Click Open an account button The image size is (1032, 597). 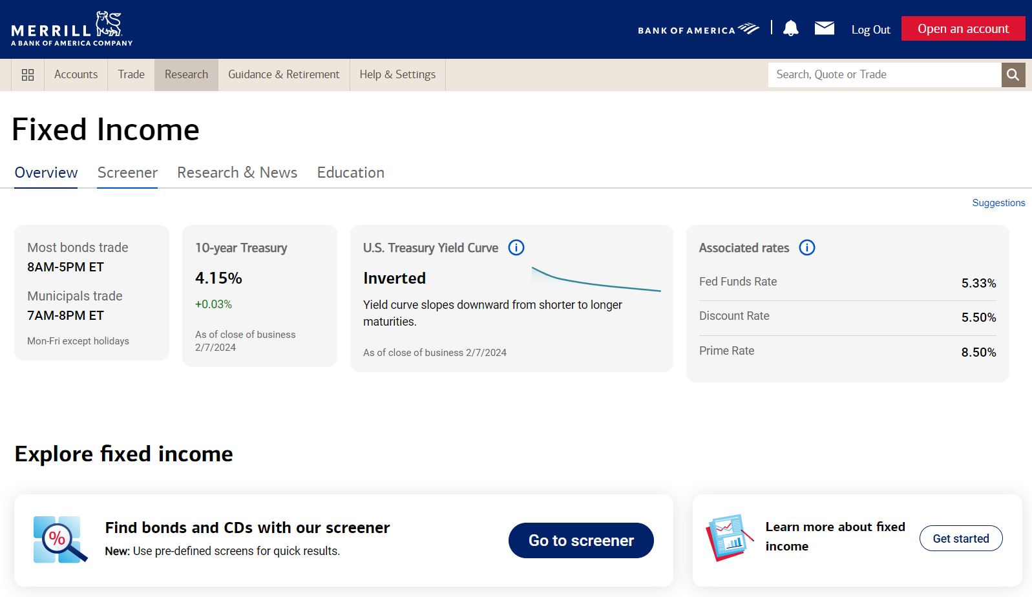963,28
